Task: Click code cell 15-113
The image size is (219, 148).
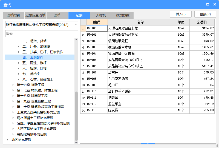Action: pyautogui.click(x=97, y=110)
